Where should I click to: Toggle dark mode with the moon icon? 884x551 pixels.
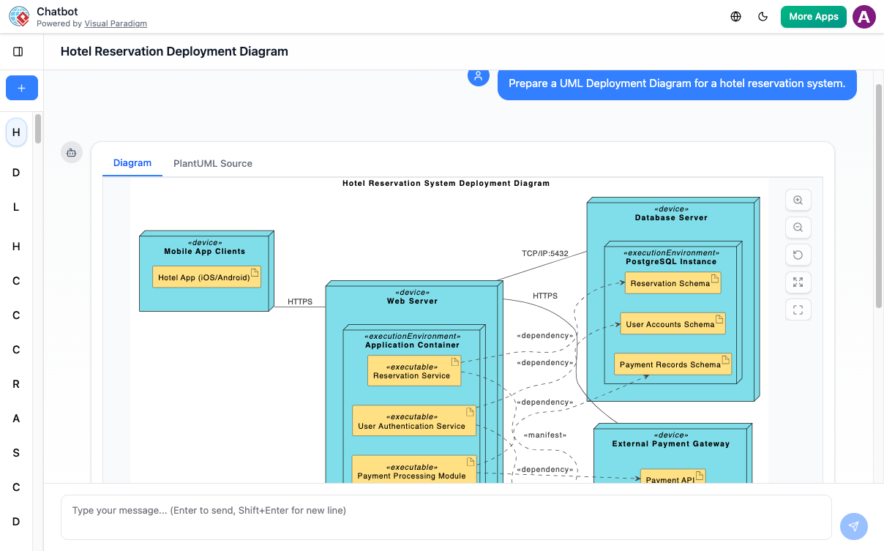[x=763, y=16]
